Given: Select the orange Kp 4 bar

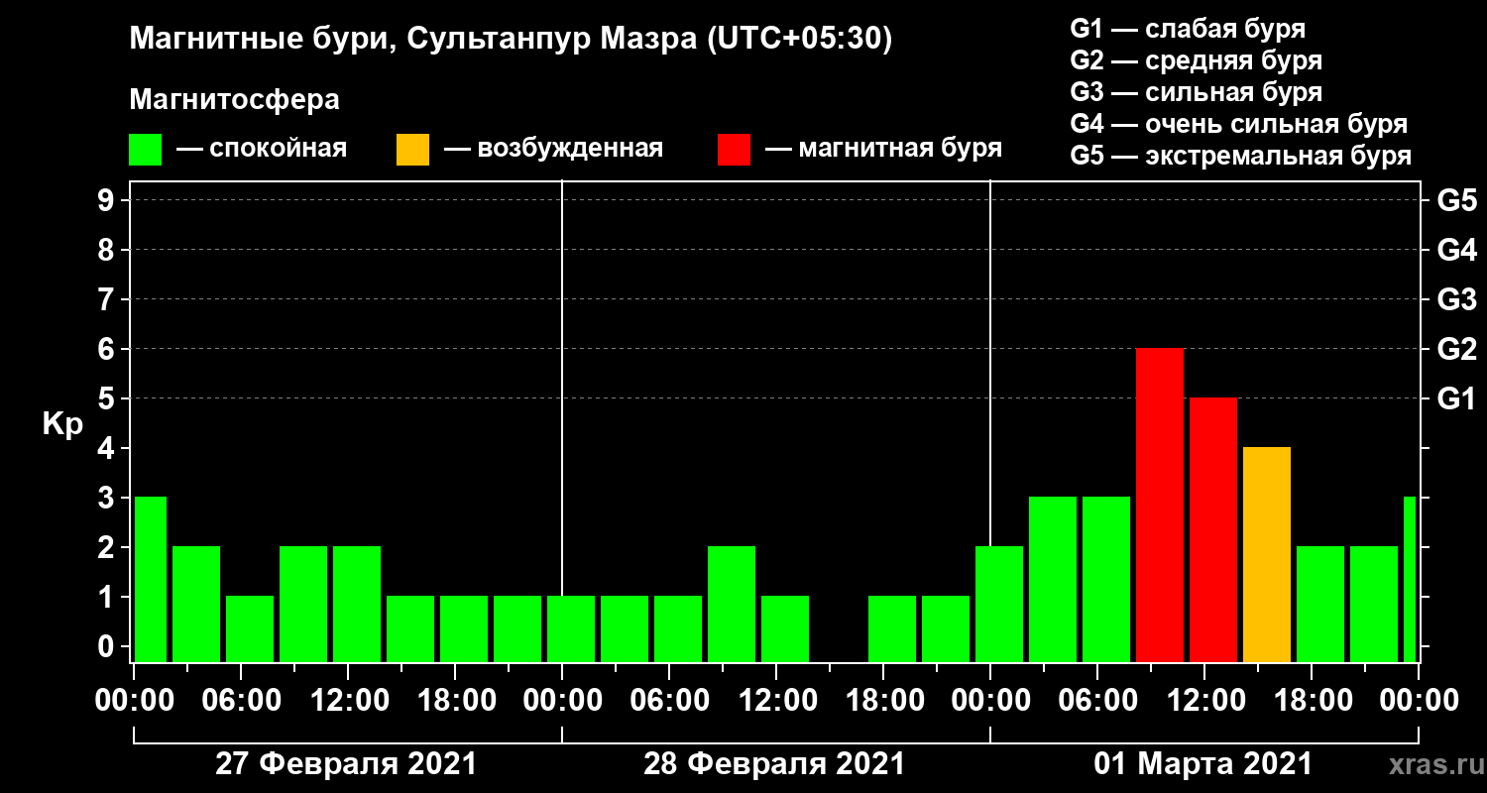Looking at the screenshot, I should pos(1267,555).
